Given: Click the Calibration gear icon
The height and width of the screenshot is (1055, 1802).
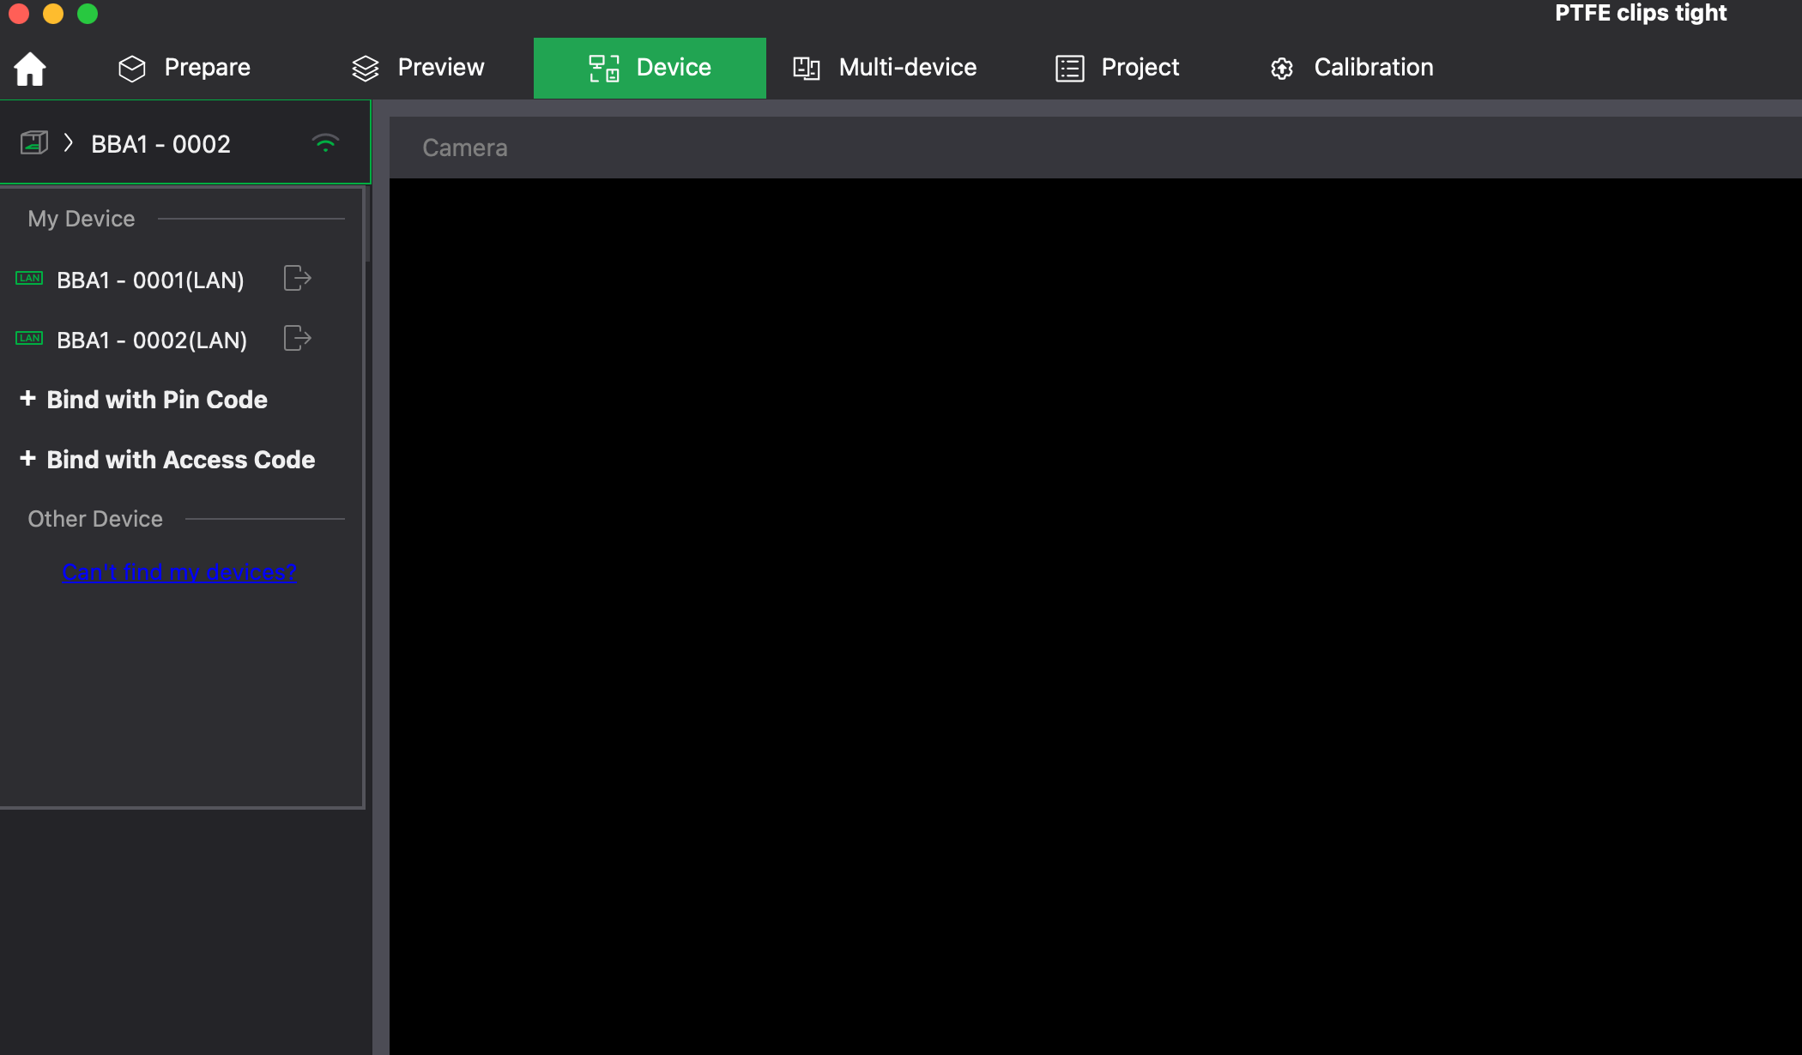Looking at the screenshot, I should [x=1281, y=68].
